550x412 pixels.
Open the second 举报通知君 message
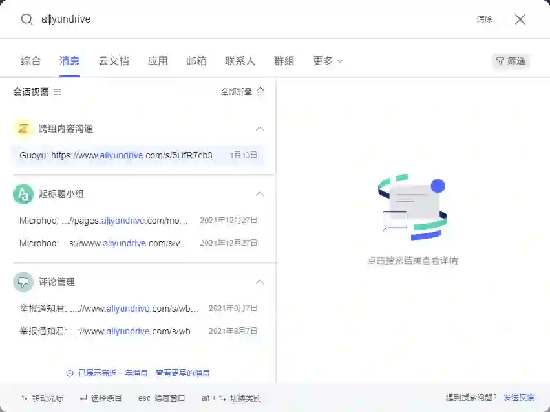pyautogui.click(x=138, y=331)
